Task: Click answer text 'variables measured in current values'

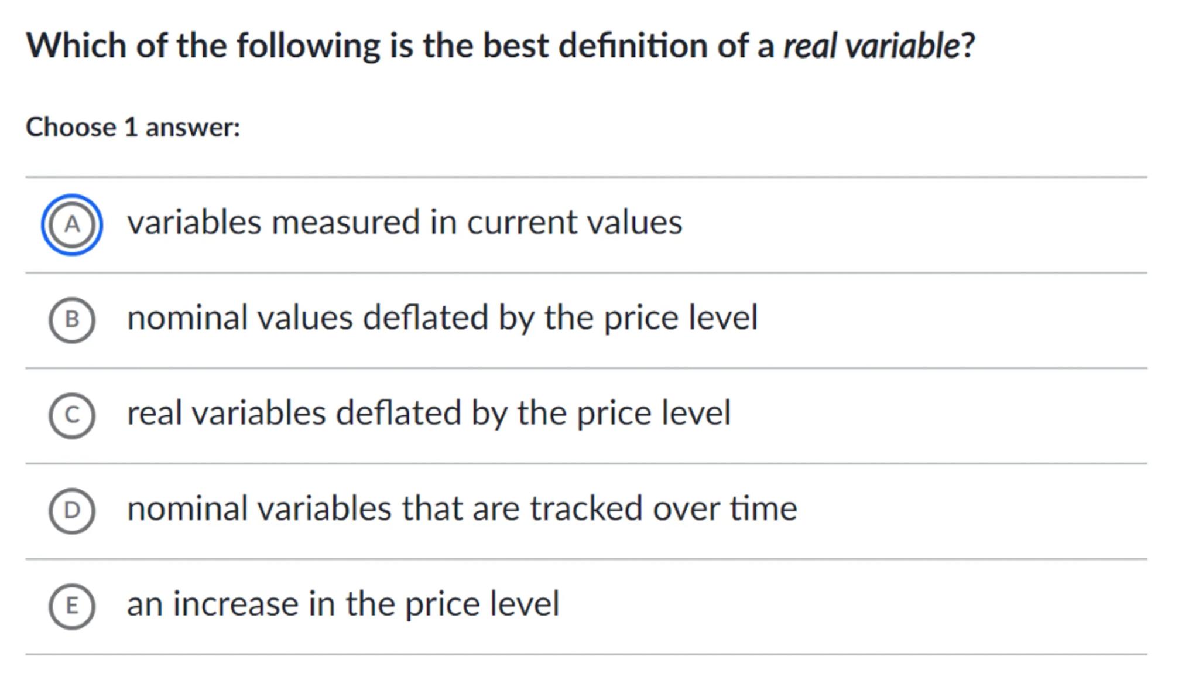Action: (x=405, y=223)
